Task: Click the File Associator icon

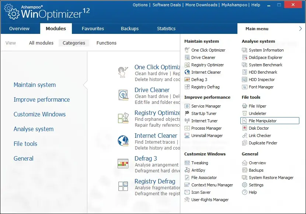Action: coord(187,178)
